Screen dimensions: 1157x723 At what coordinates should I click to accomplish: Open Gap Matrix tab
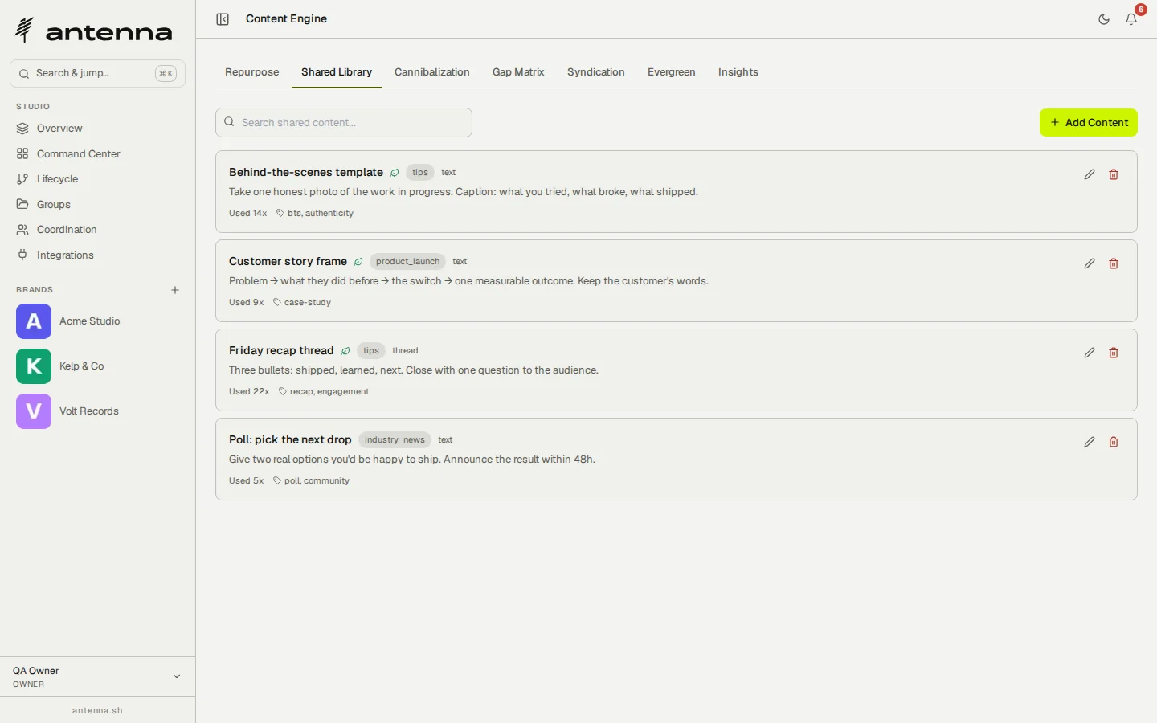518,72
